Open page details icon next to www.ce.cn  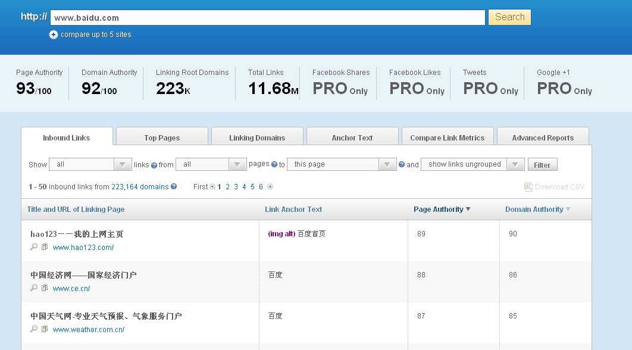[44, 287]
